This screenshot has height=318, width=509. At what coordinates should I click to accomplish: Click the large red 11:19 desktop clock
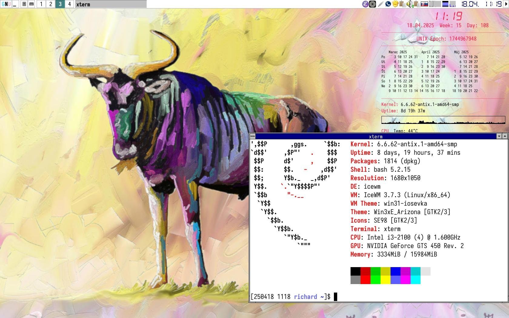coord(449,16)
